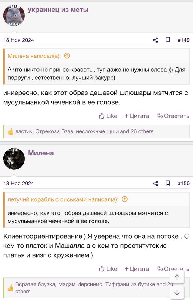Like Милена's post #150
This screenshot has width=193, height=300.
coord(108,269)
